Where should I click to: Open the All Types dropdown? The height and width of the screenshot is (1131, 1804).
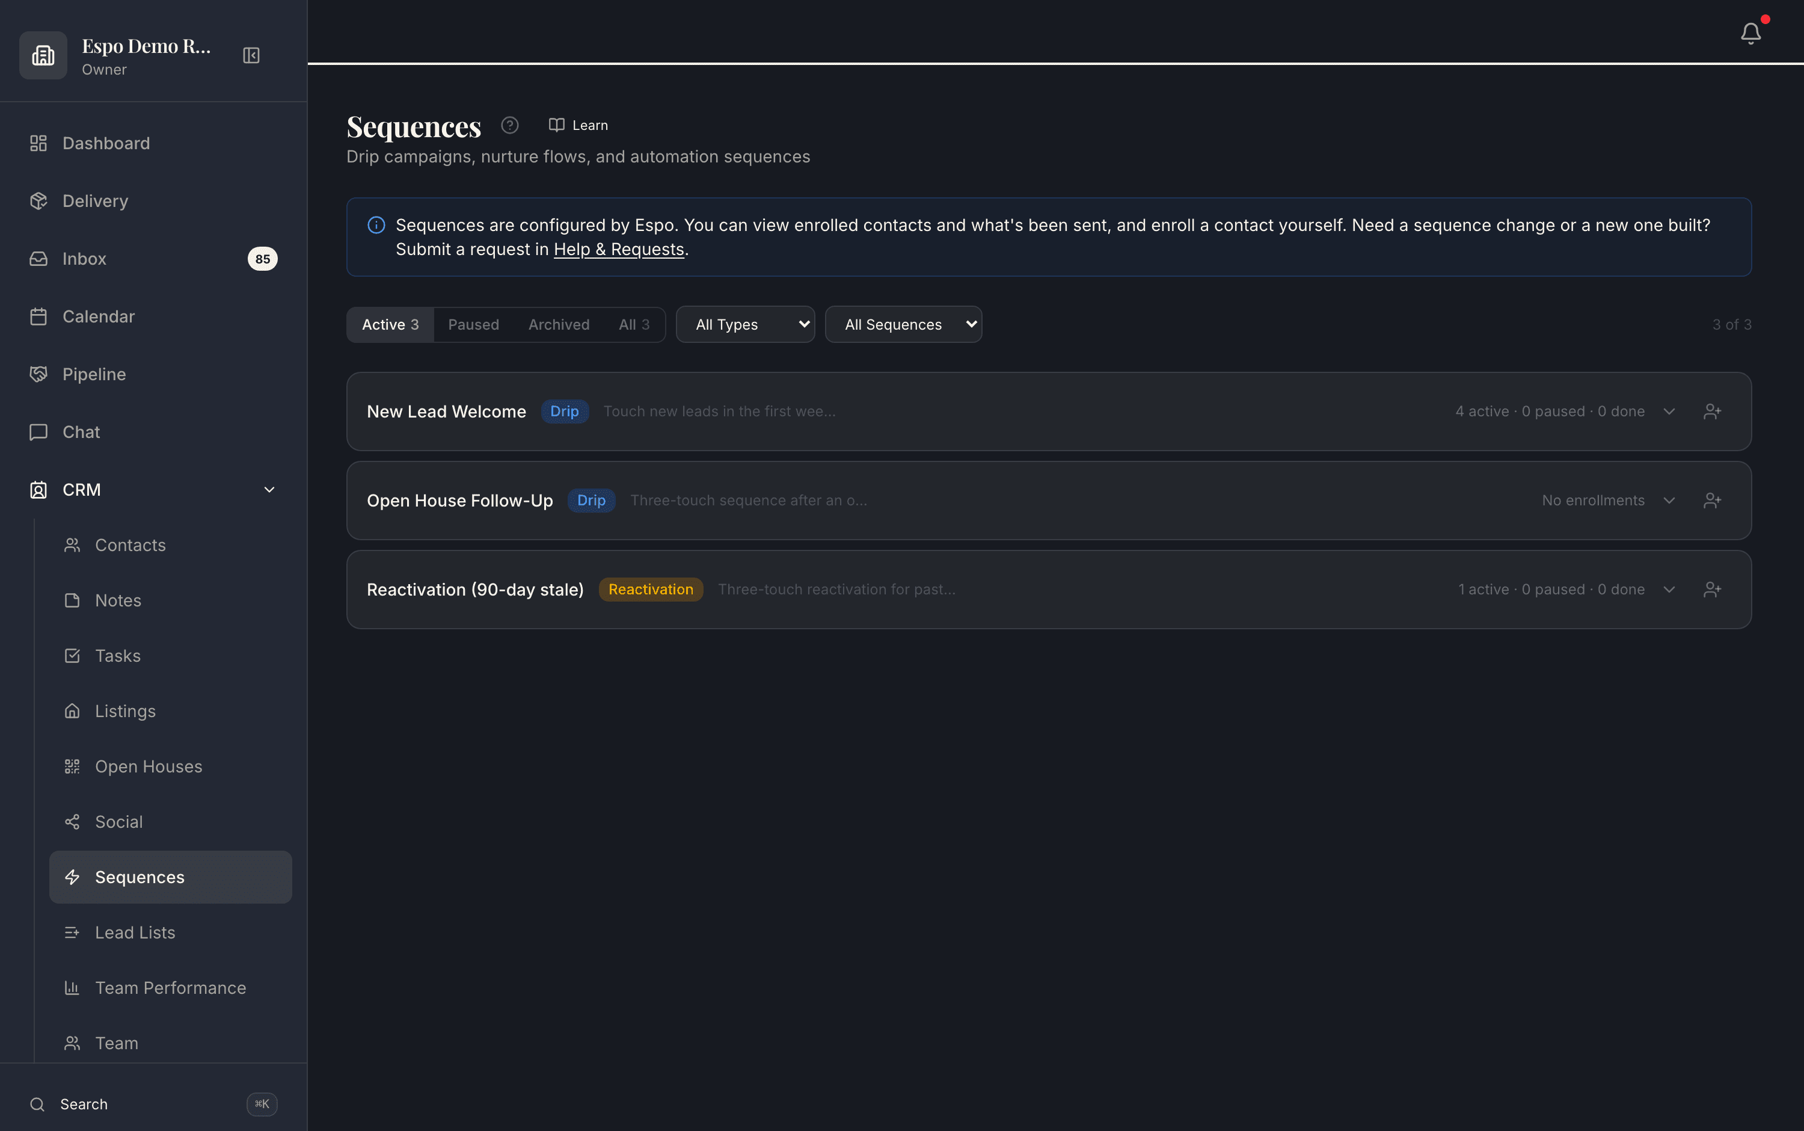[746, 325]
